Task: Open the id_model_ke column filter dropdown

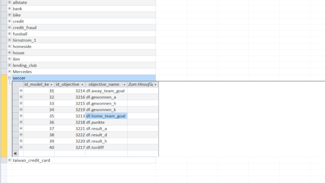Action: (51, 85)
